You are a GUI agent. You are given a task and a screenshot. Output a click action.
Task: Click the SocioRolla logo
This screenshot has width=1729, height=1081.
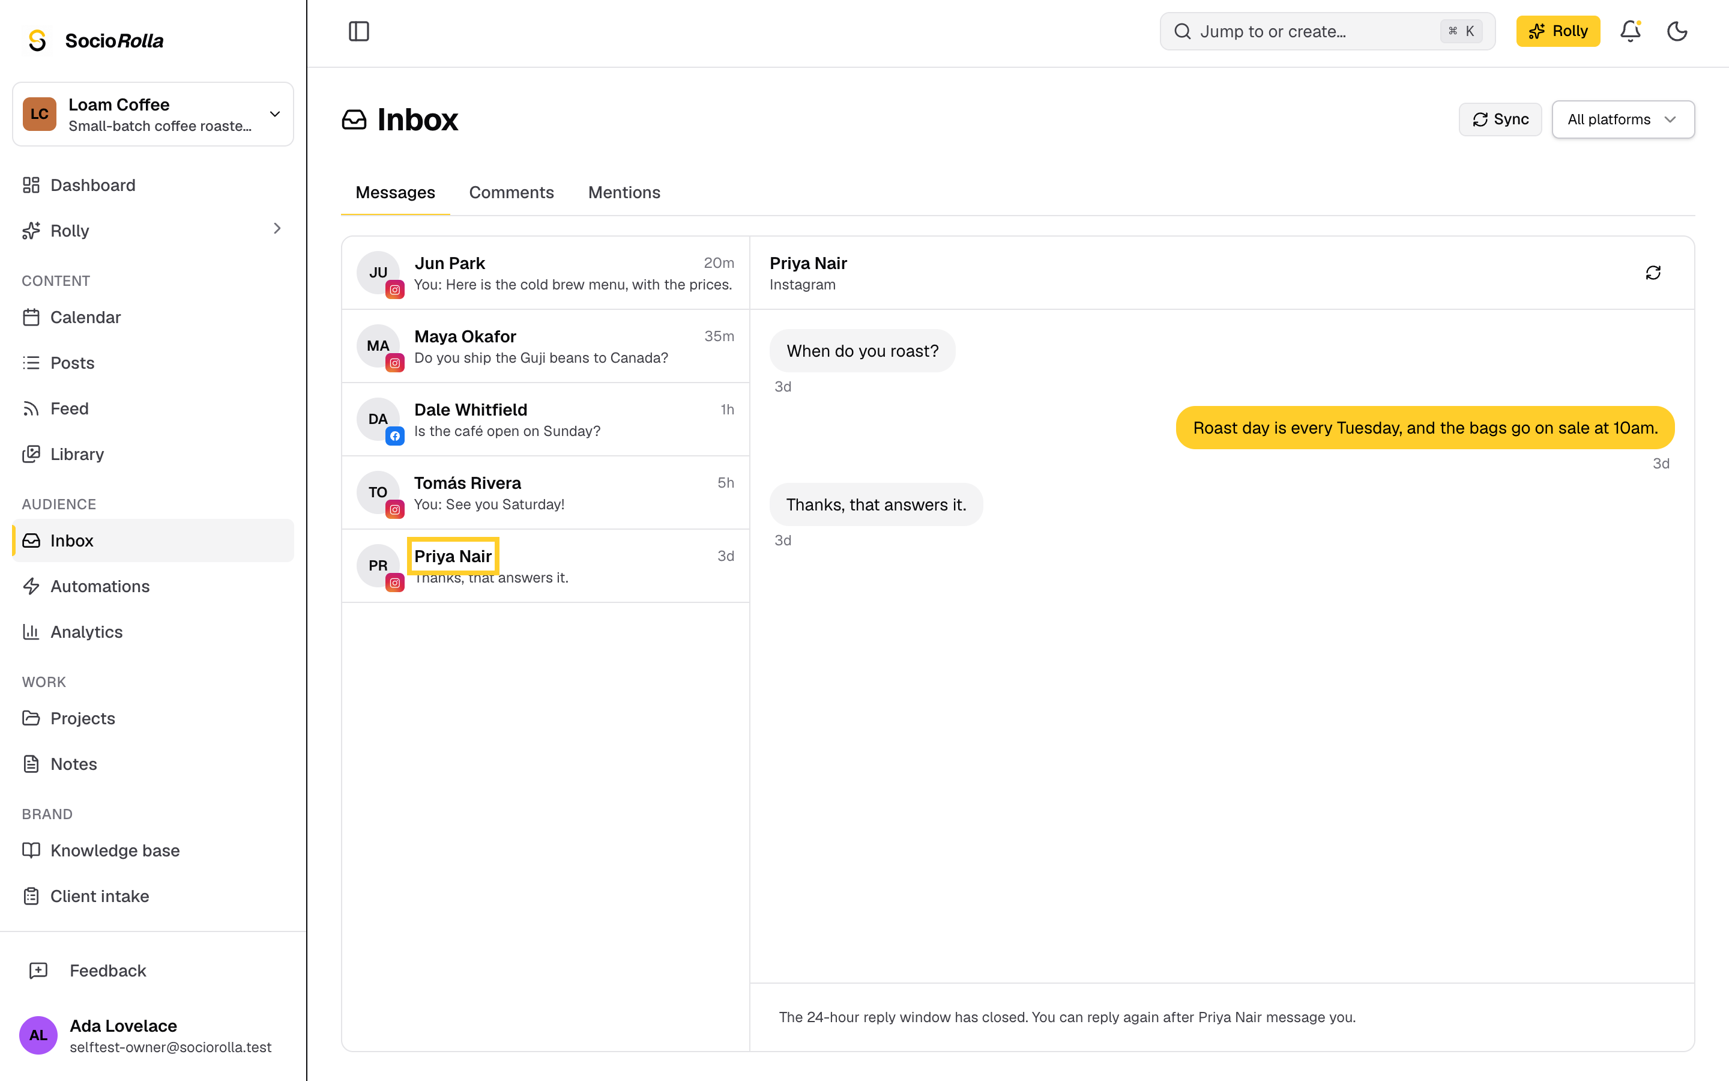(x=95, y=41)
